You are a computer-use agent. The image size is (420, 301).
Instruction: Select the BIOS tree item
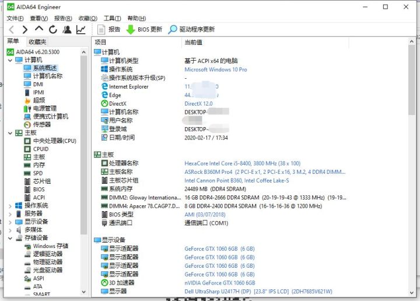tap(39, 190)
